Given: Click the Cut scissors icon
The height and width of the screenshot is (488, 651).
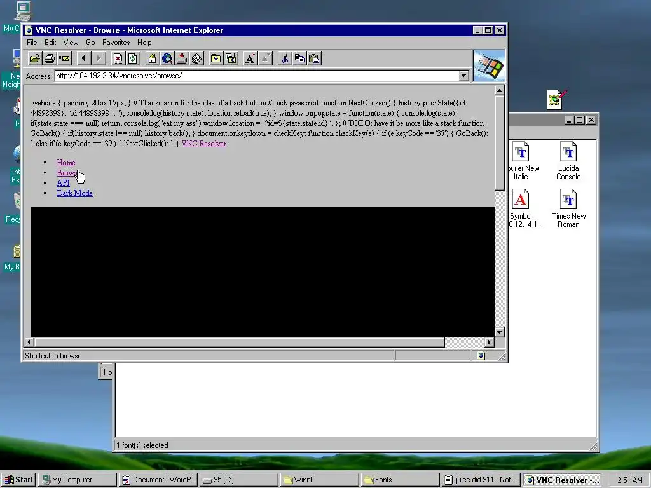Looking at the screenshot, I should pyautogui.click(x=284, y=58).
